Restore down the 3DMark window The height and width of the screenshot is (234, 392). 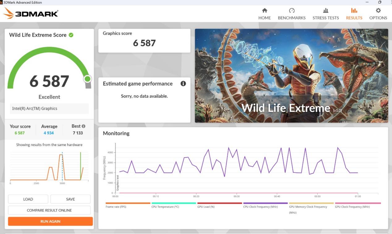[x=380, y=2]
